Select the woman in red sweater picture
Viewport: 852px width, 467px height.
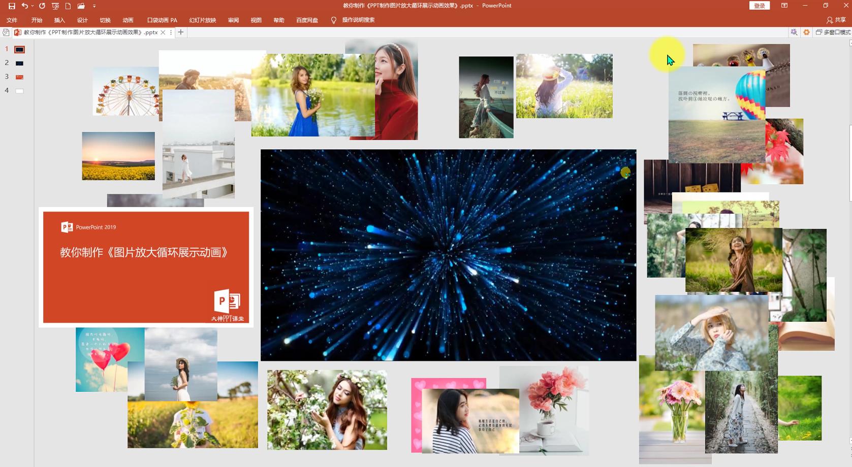click(396, 90)
